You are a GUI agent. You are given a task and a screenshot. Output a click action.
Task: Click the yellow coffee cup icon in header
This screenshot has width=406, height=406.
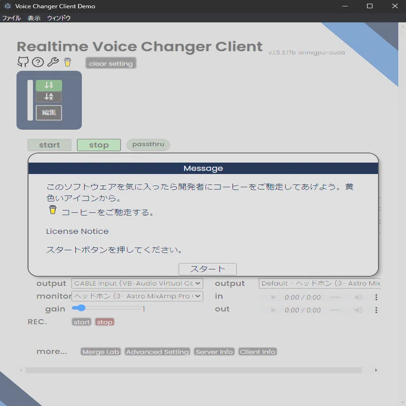(x=68, y=62)
